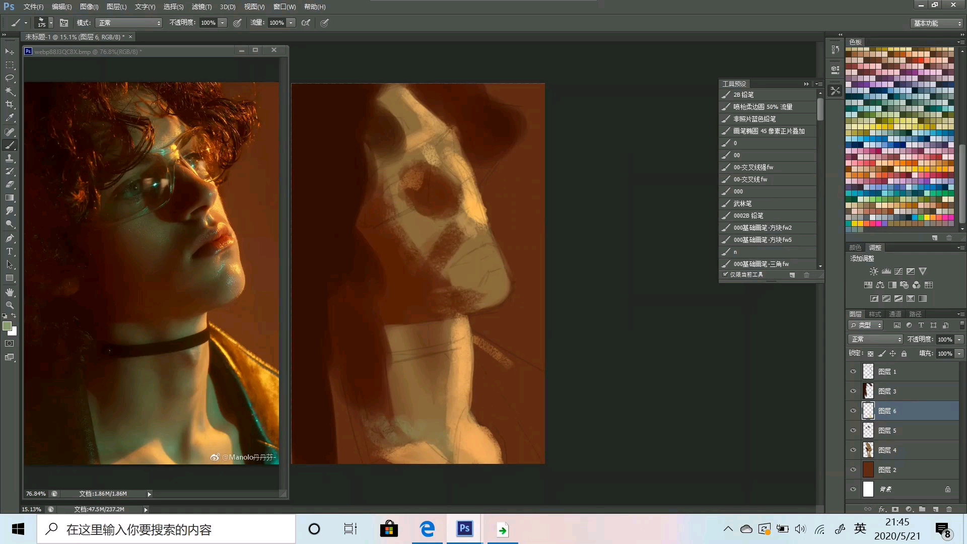Expand brush opacity 100% dropdown arrow
967x544 pixels.
222,23
